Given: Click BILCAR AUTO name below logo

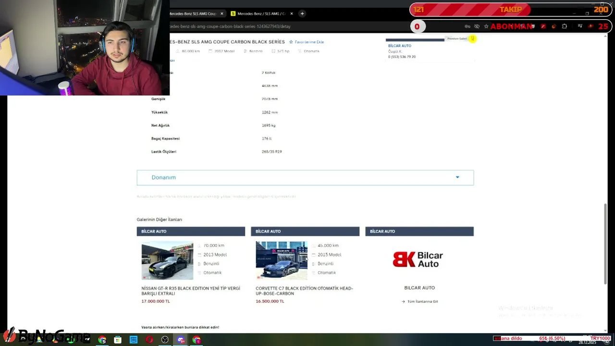Looking at the screenshot, I should (419, 288).
